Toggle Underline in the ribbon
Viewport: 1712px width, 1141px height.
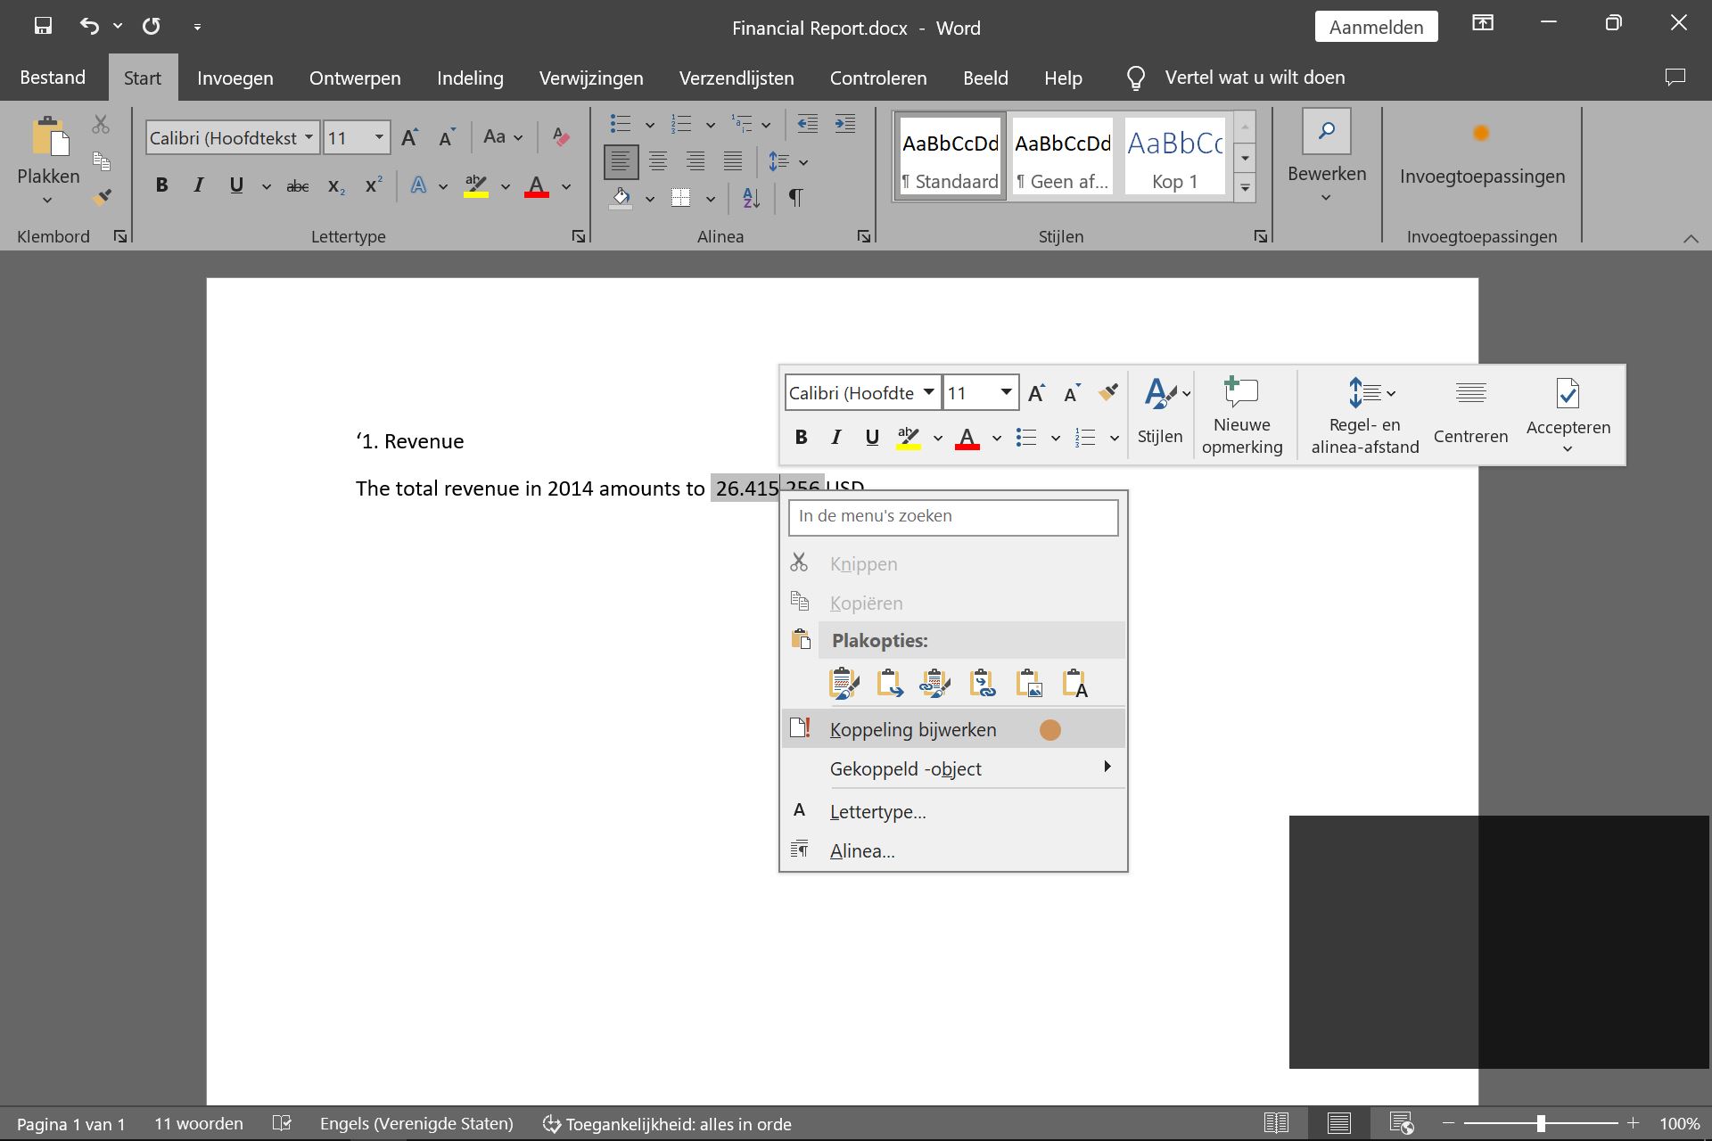[x=236, y=185]
